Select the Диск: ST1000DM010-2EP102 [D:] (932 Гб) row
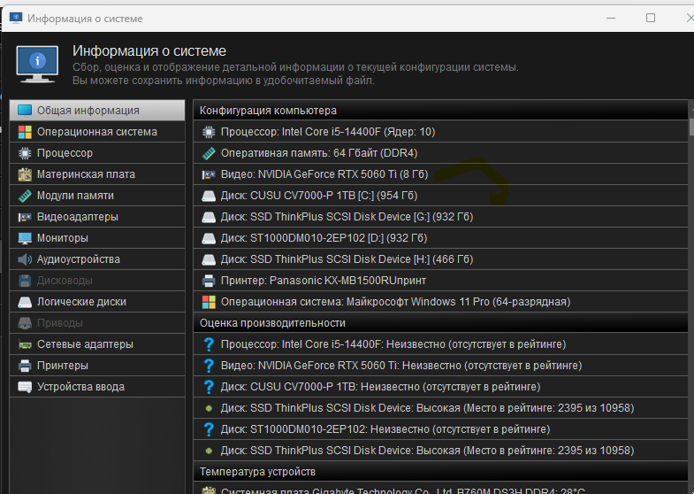Image resolution: width=694 pixels, height=494 pixels. pos(440,238)
